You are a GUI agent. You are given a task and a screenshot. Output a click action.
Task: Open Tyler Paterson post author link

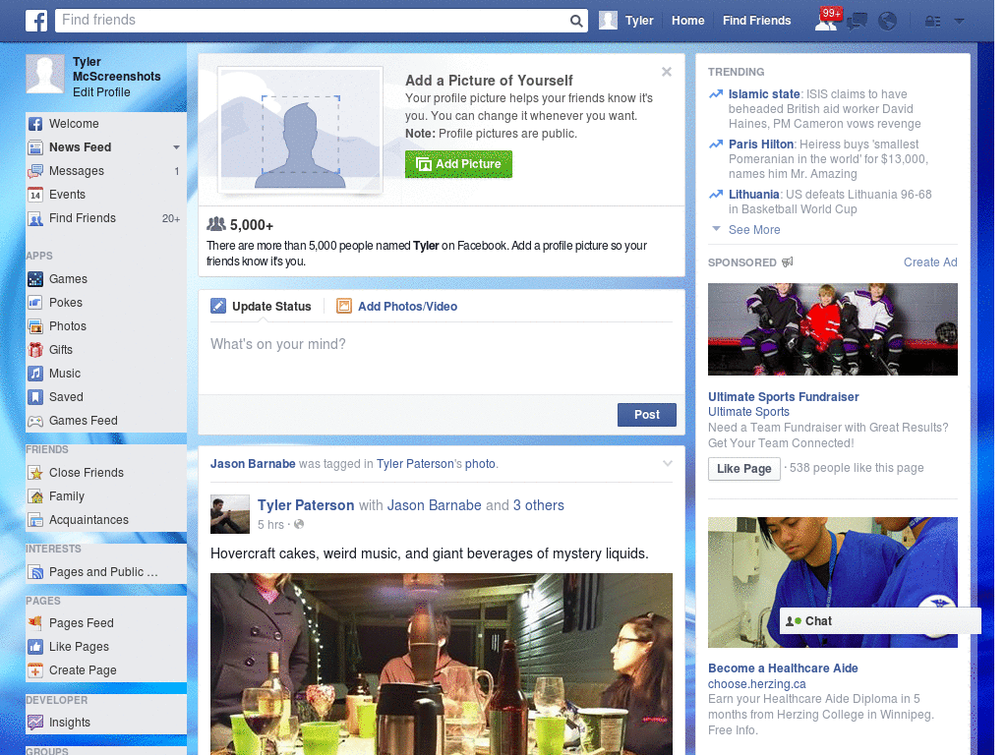coord(306,505)
